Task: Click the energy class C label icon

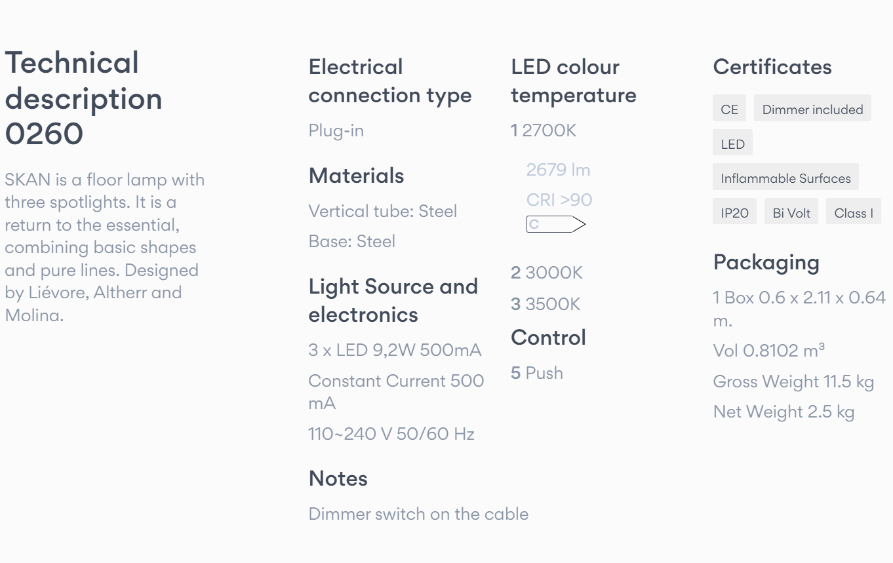Action: (555, 224)
